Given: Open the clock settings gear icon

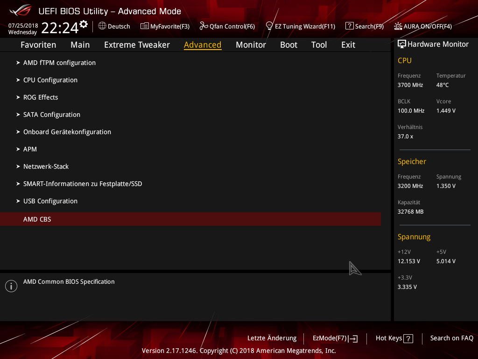Looking at the screenshot, I should [84, 24].
